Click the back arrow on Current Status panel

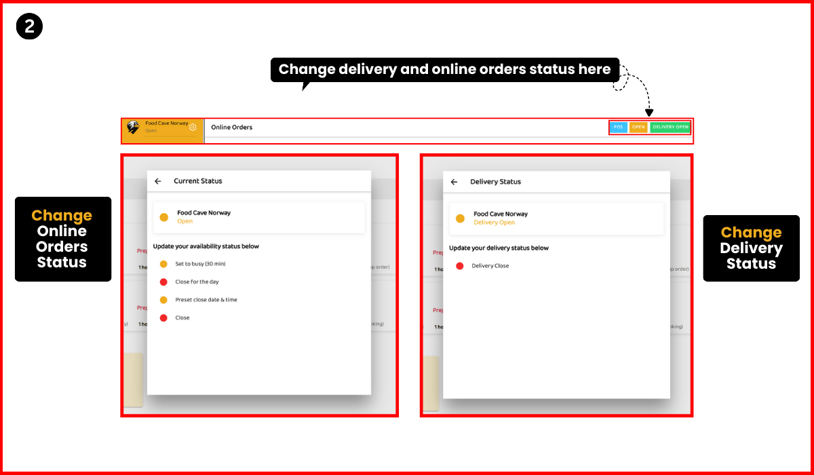tap(157, 181)
